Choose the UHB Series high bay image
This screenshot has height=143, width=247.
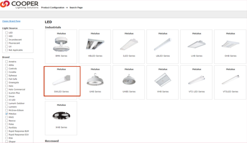coord(95,79)
